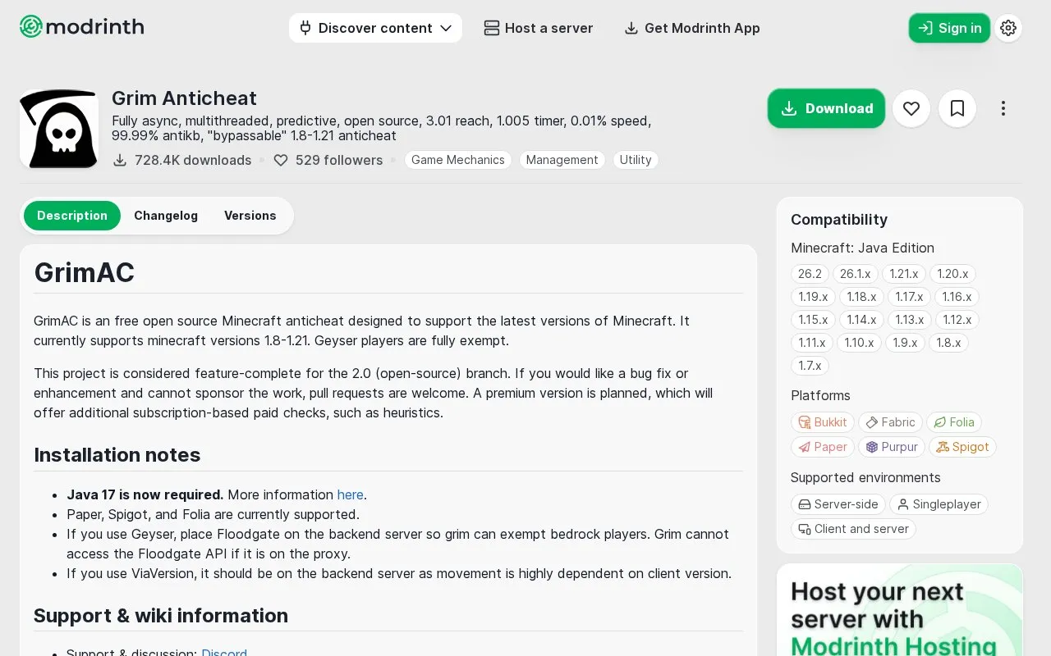This screenshot has height=656, width=1051.
Task: Select the 26.2 version chip
Action: point(810,274)
